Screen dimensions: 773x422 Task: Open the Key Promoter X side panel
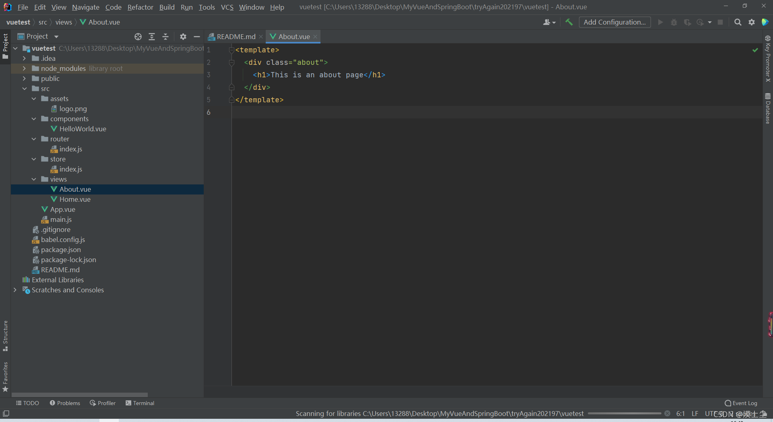768,59
